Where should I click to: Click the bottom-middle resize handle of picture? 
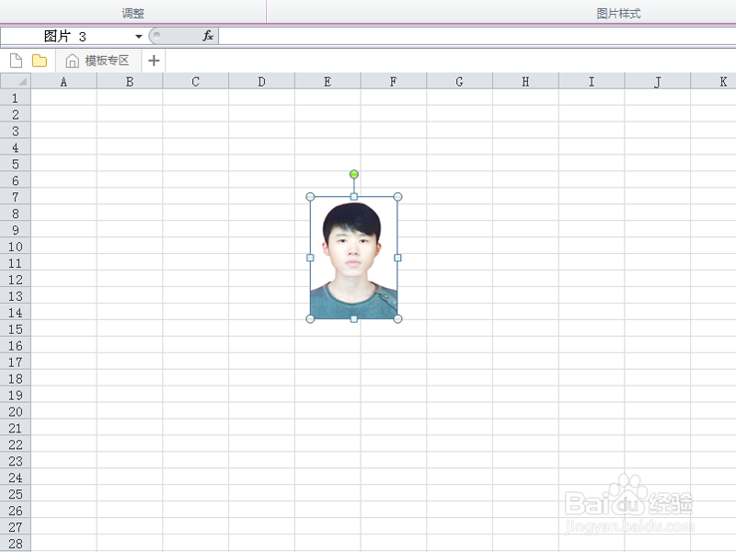pyautogui.click(x=354, y=319)
